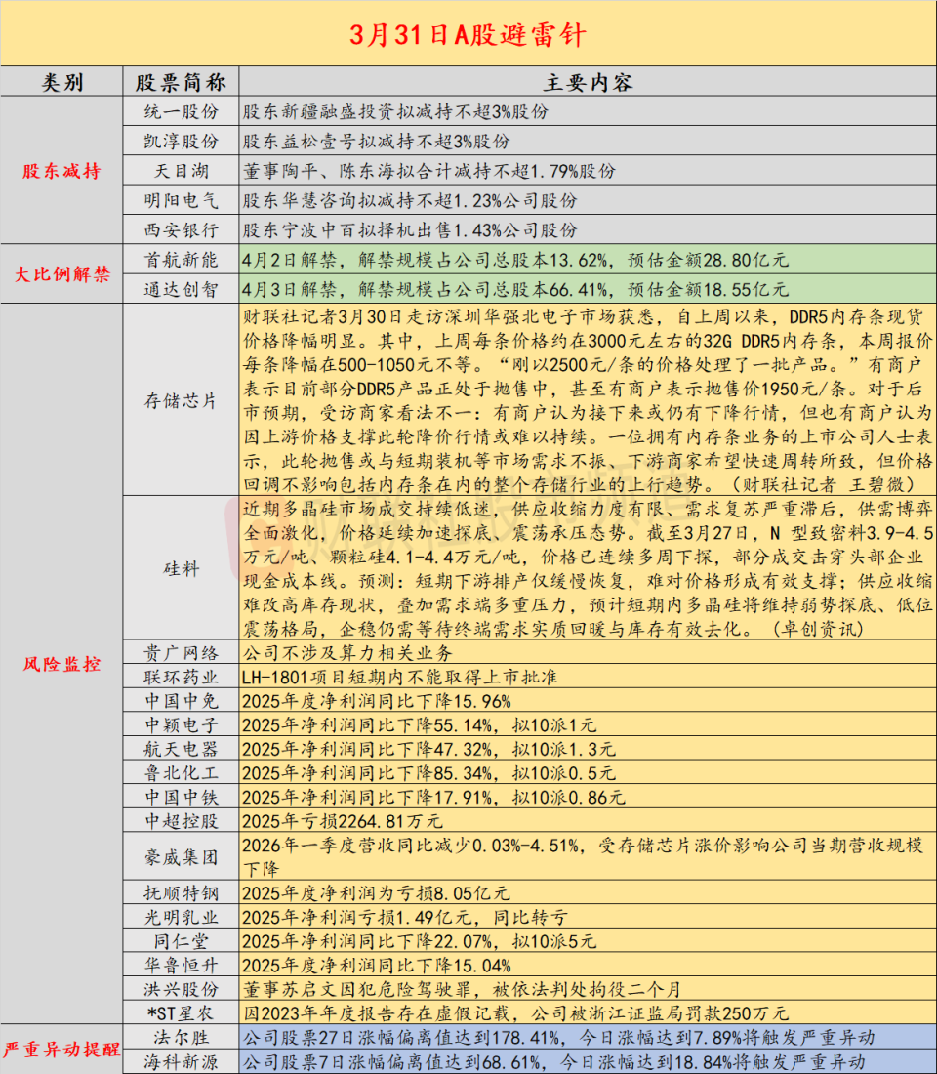Click 27日涨幅偏离值178.41% cell
The width and height of the screenshot is (937, 1074).
(x=588, y=1036)
